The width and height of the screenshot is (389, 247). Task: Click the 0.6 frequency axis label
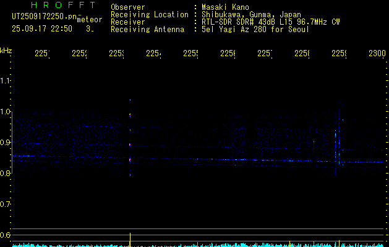[5, 235]
